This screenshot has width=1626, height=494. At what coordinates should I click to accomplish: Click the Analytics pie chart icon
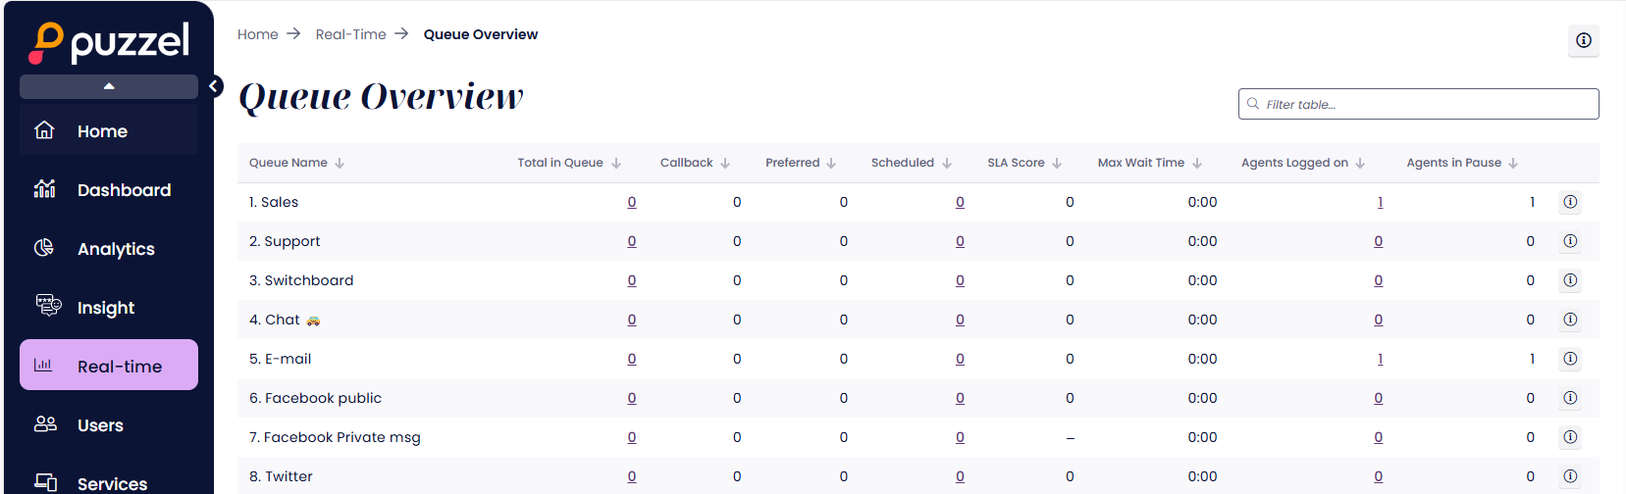pyautogui.click(x=45, y=248)
